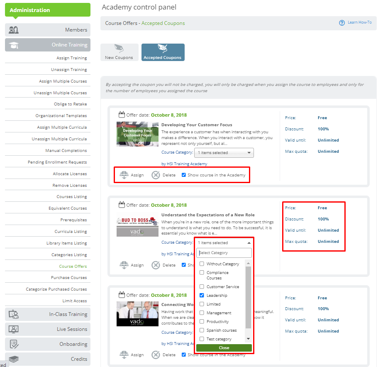Image resolution: width=378 pixels, height=367 pixels.
Task: Click the Select Category search field
Action: 224,253
